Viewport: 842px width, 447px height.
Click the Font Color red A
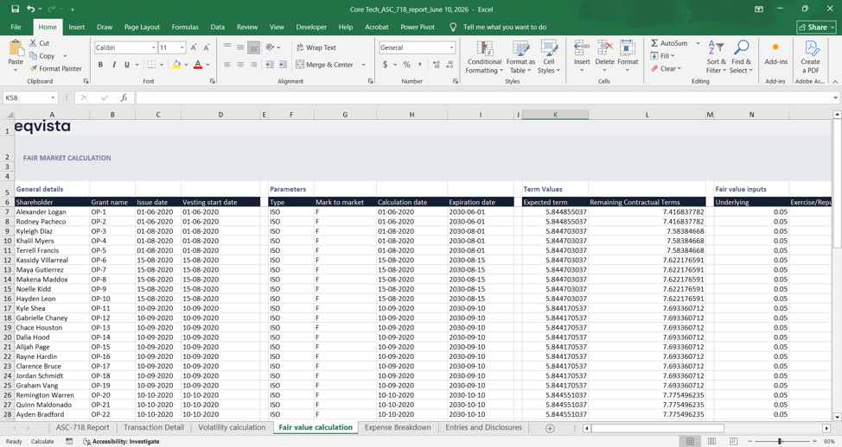[198, 65]
